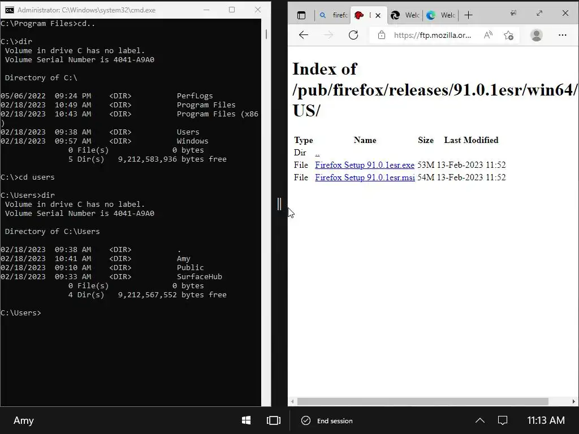Click the scroll left arrow of Edge's scrollbar
Viewport: 579px width, 434px height.
[x=292, y=402]
